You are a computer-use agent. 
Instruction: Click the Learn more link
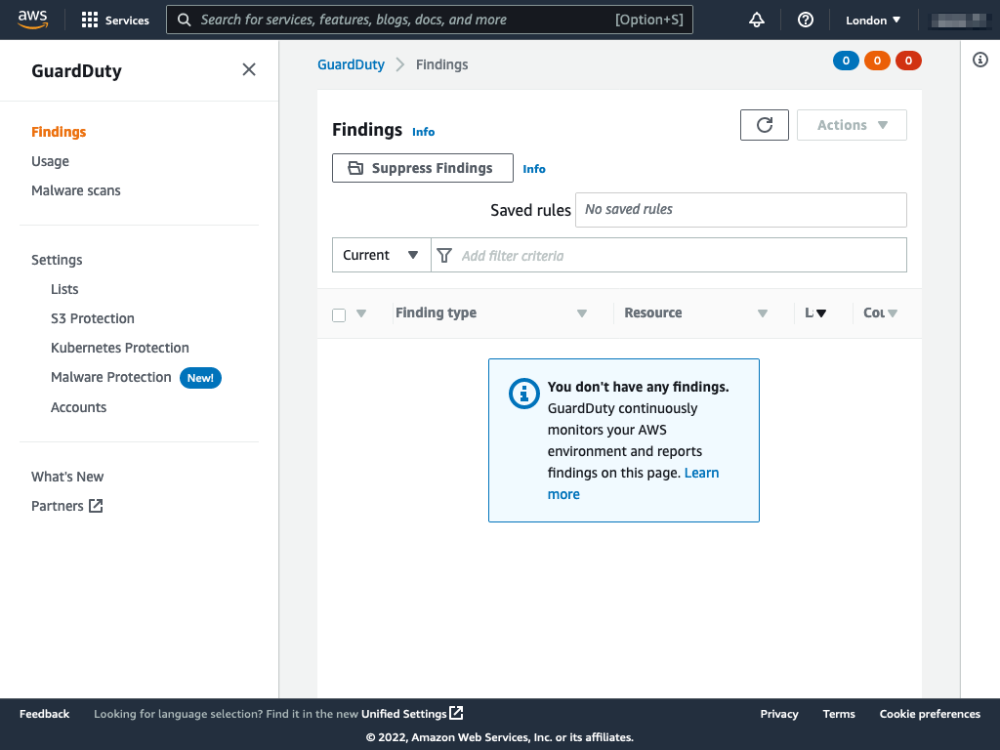701,473
